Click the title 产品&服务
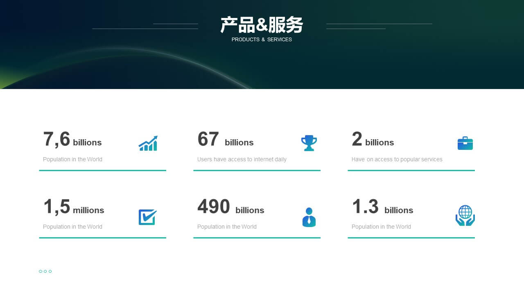Screen dimensions: 524x294 point(262,25)
